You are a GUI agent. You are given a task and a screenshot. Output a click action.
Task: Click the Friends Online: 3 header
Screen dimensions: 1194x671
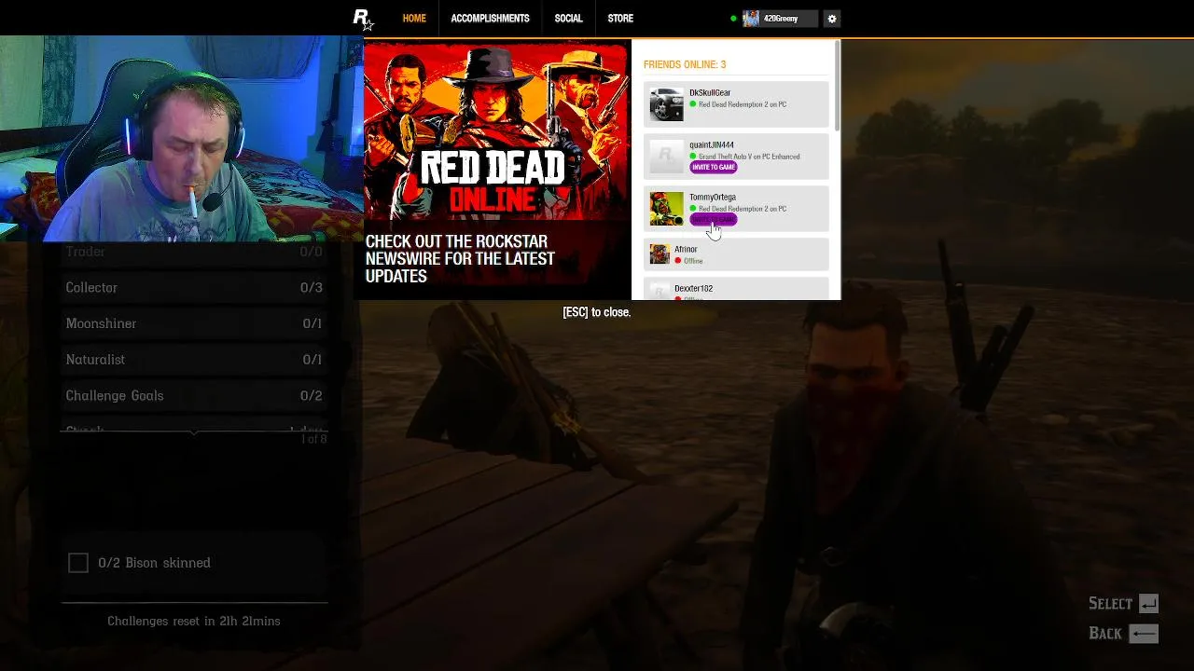[x=685, y=64]
